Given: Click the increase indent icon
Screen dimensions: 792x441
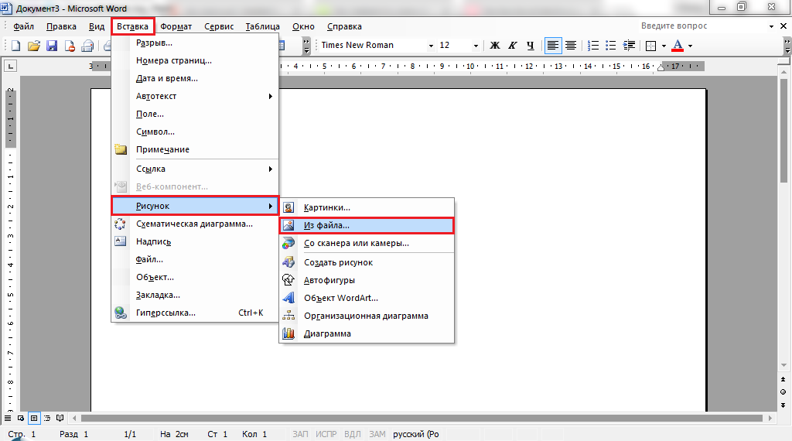Looking at the screenshot, I should click(x=630, y=46).
